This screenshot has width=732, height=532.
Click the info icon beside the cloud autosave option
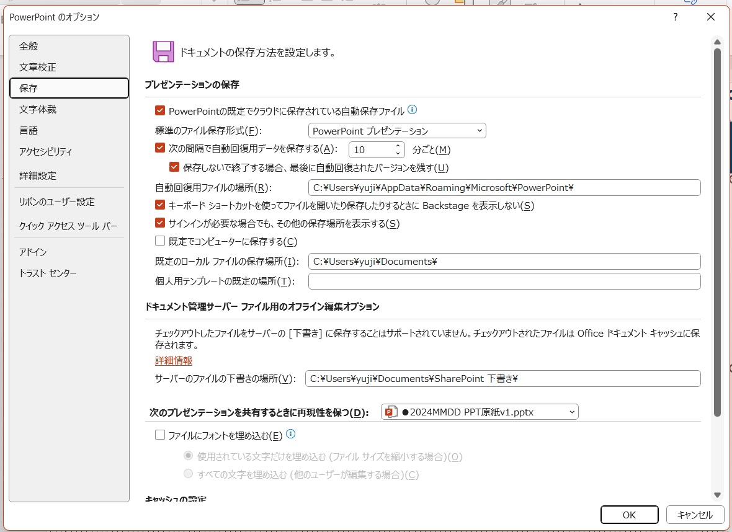[x=413, y=110]
